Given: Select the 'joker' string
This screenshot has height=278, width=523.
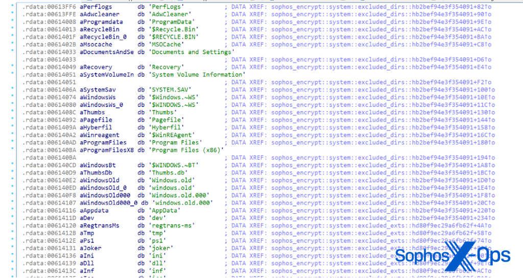Looking at the screenshot, I should click(160, 248).
